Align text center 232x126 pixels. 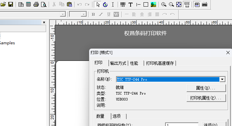coord(142,14)
